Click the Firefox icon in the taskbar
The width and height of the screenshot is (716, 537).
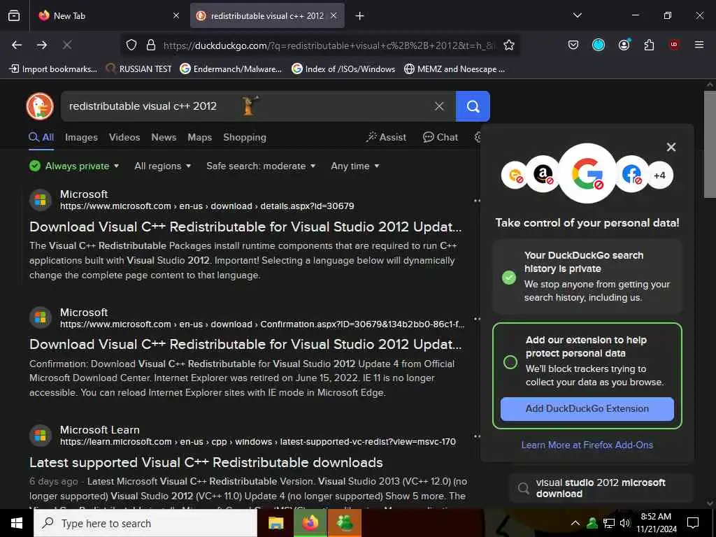click(x=310, y=523)
